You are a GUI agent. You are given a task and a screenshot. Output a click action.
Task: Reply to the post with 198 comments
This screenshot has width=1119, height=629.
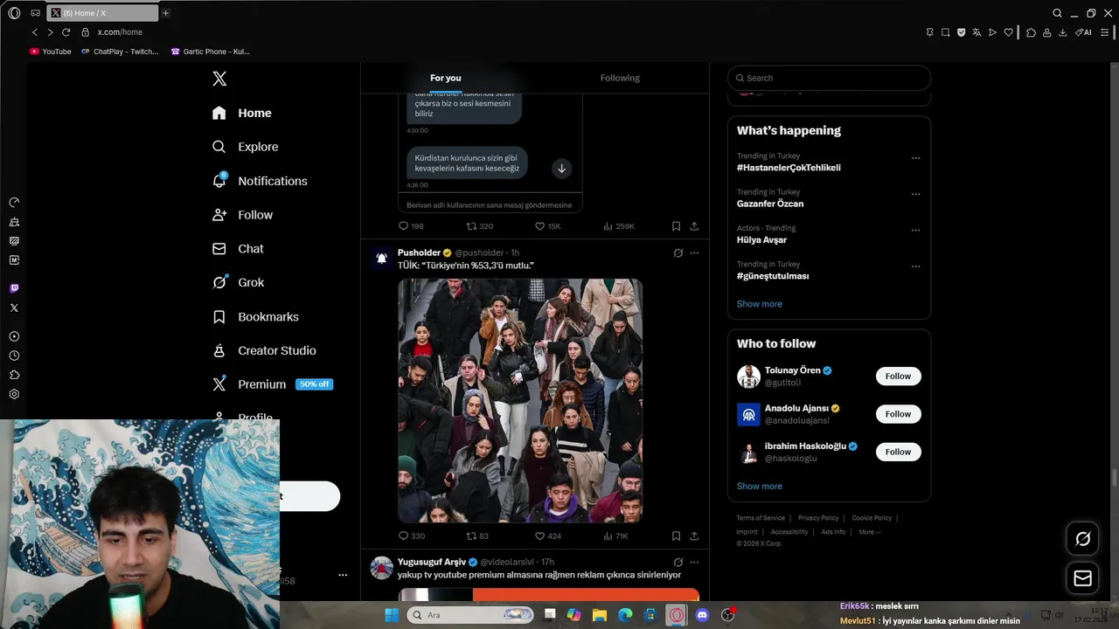411,226
